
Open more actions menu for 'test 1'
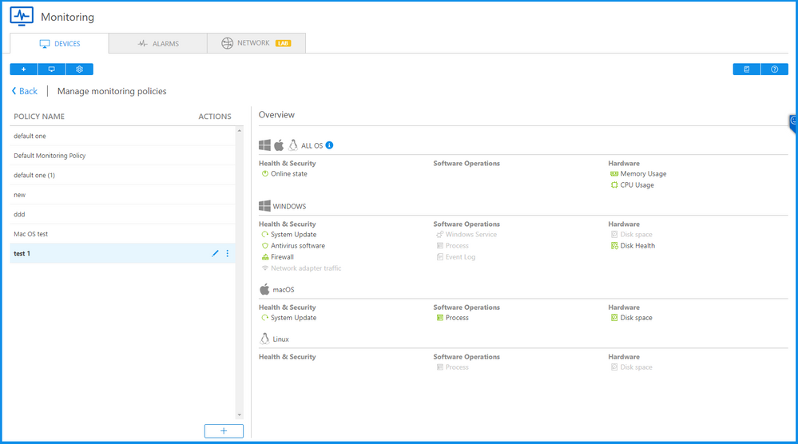click(x=228, y=253)
